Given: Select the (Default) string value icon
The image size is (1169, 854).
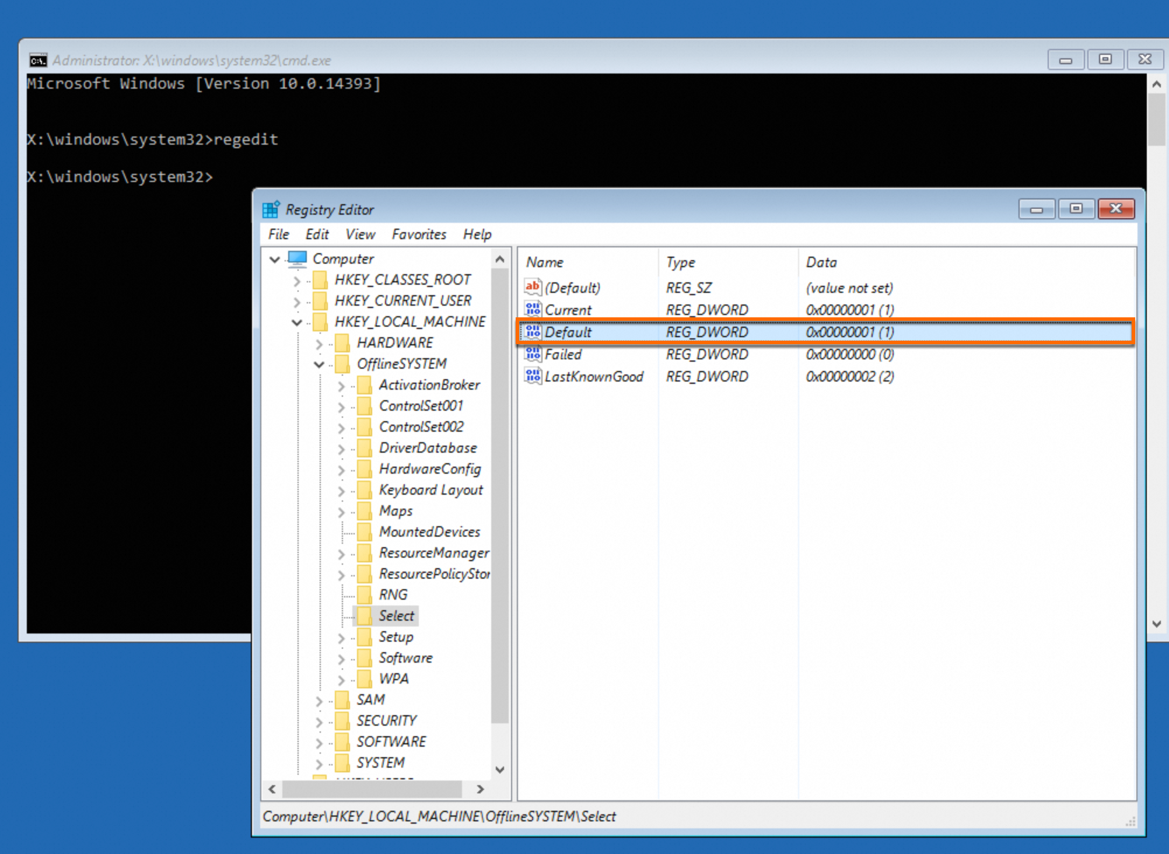Looking at the screenshot, I should click(533, 287).
